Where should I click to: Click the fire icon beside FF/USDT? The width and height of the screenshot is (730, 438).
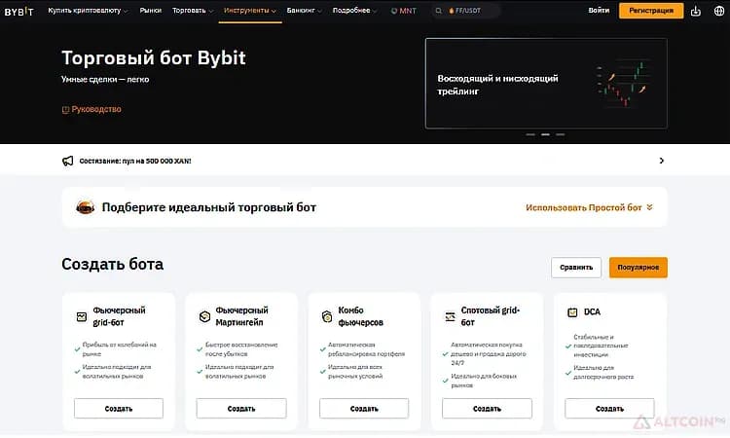[451, 11]
